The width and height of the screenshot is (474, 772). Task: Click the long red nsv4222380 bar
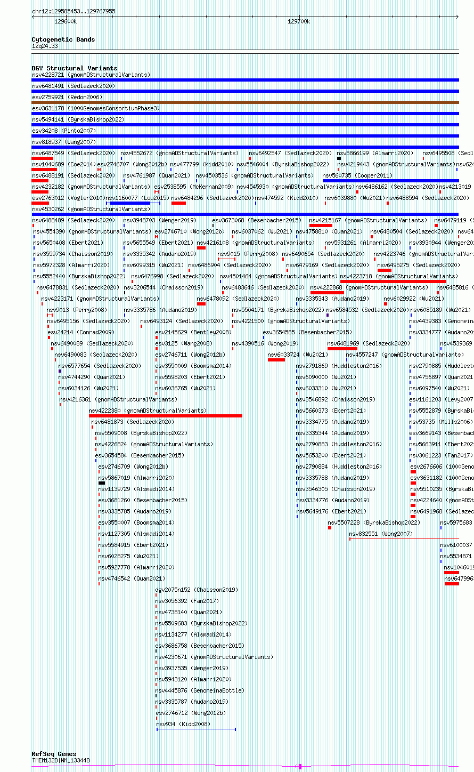[166, 416]
